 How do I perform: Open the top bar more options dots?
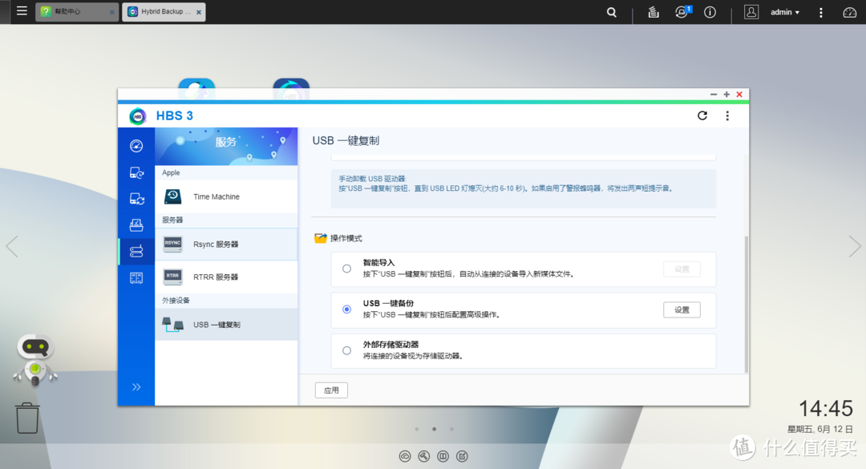(821, 12)
